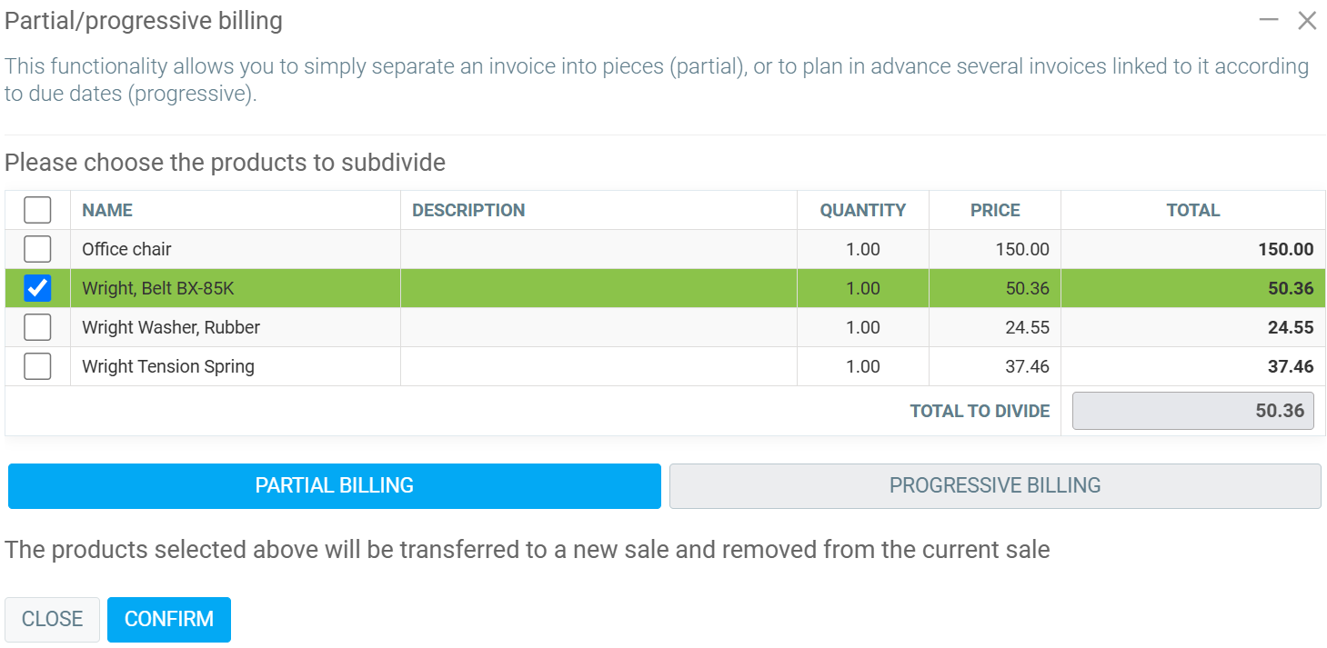Viewport: 1327px width, 648px height.
Task: Tick the Wright Tension Spring checkbox
Action: pos(37,366)
